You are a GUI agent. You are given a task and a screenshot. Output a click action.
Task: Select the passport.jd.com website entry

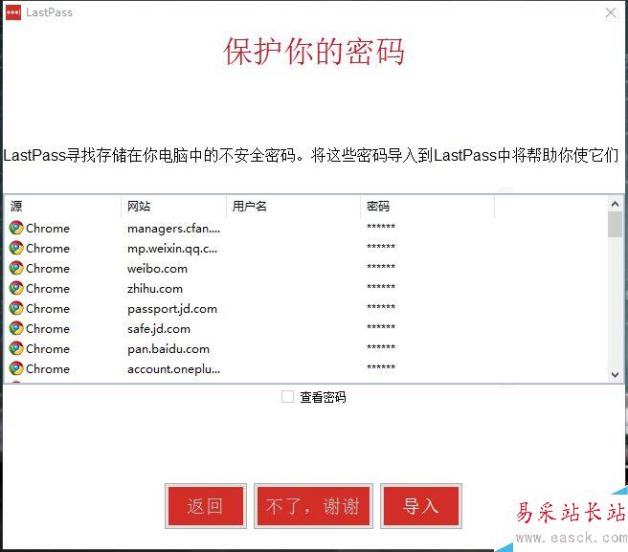pos(172,309)
